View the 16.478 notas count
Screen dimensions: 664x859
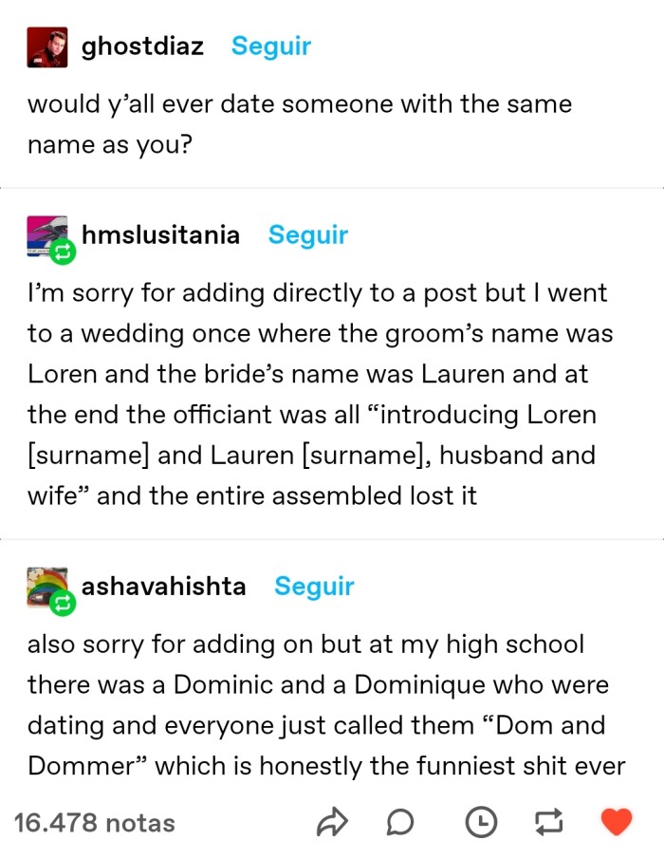tap(95, 822)
